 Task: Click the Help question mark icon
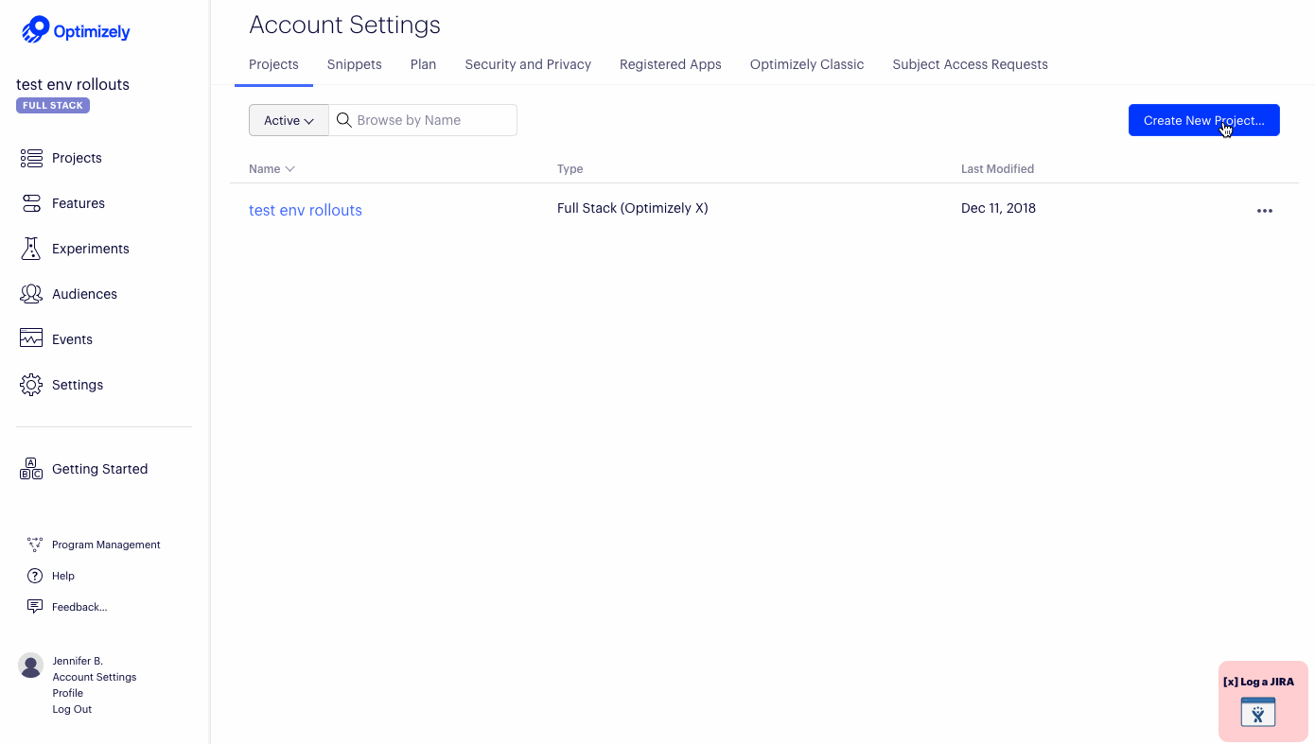tap(35, 576)
